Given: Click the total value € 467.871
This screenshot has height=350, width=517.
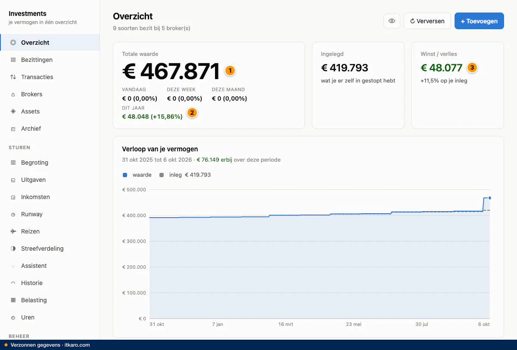Looking at the screenshot, I should (x=171, y=71).
